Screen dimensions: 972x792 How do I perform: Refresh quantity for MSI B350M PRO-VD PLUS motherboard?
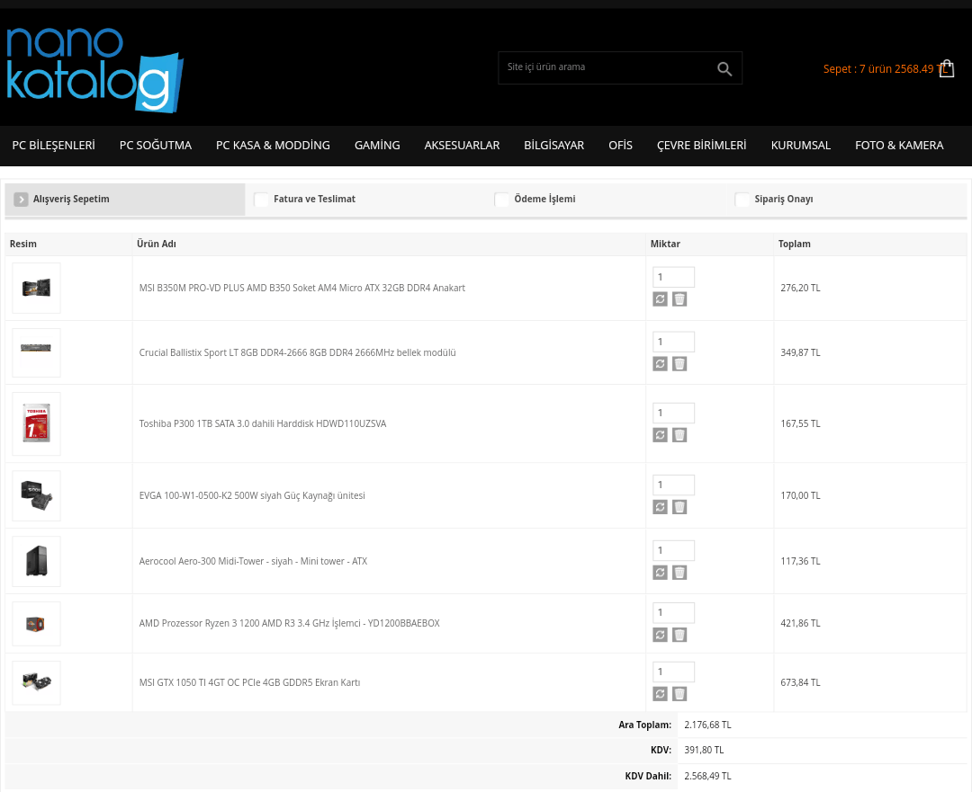click(661, 299)
